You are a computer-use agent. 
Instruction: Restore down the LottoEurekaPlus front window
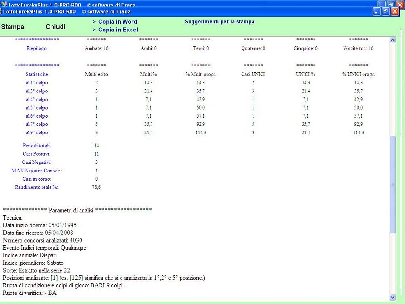385,11
